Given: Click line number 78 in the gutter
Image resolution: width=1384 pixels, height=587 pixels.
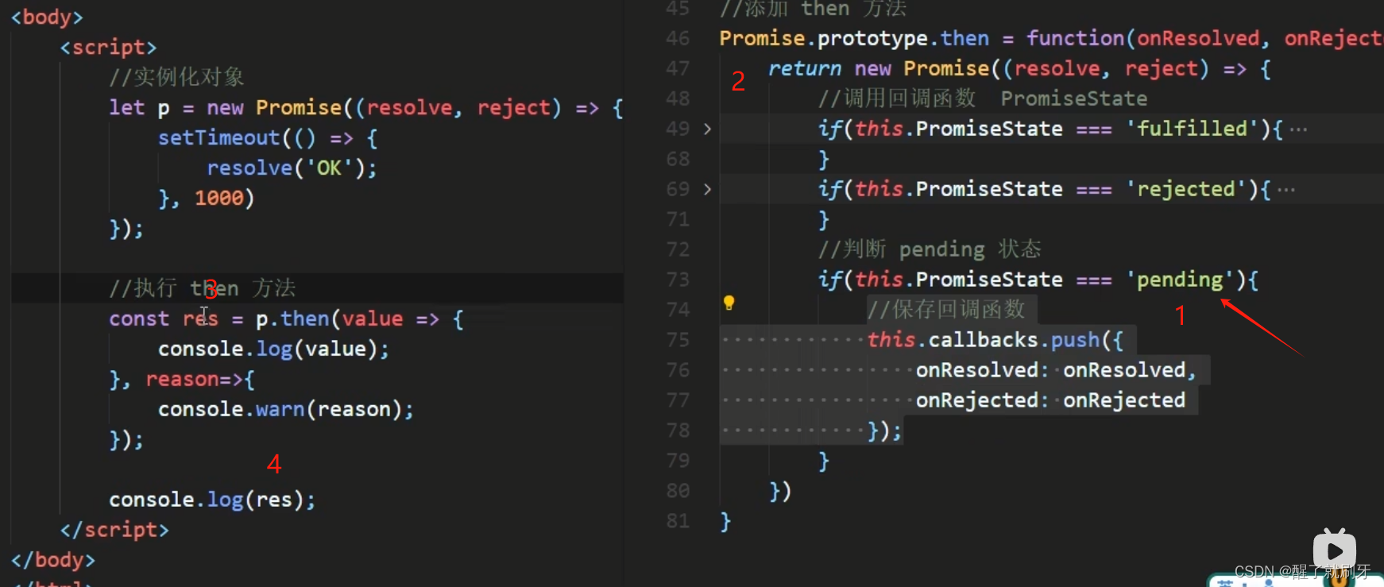Looking at the screenshot, I should pyautogui.click(x=678, y=431).
